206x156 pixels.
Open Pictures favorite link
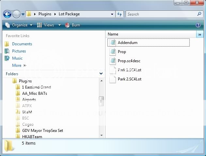[x=19, y=51]
